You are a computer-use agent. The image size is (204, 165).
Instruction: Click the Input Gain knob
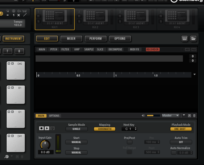pyautogui.click(x=45, y=144)
